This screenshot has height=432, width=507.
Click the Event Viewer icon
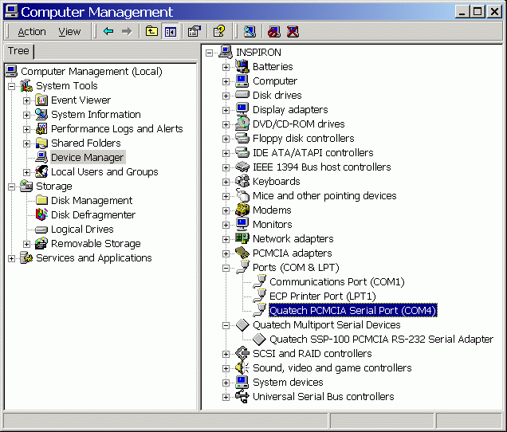(x=41, y=100)
